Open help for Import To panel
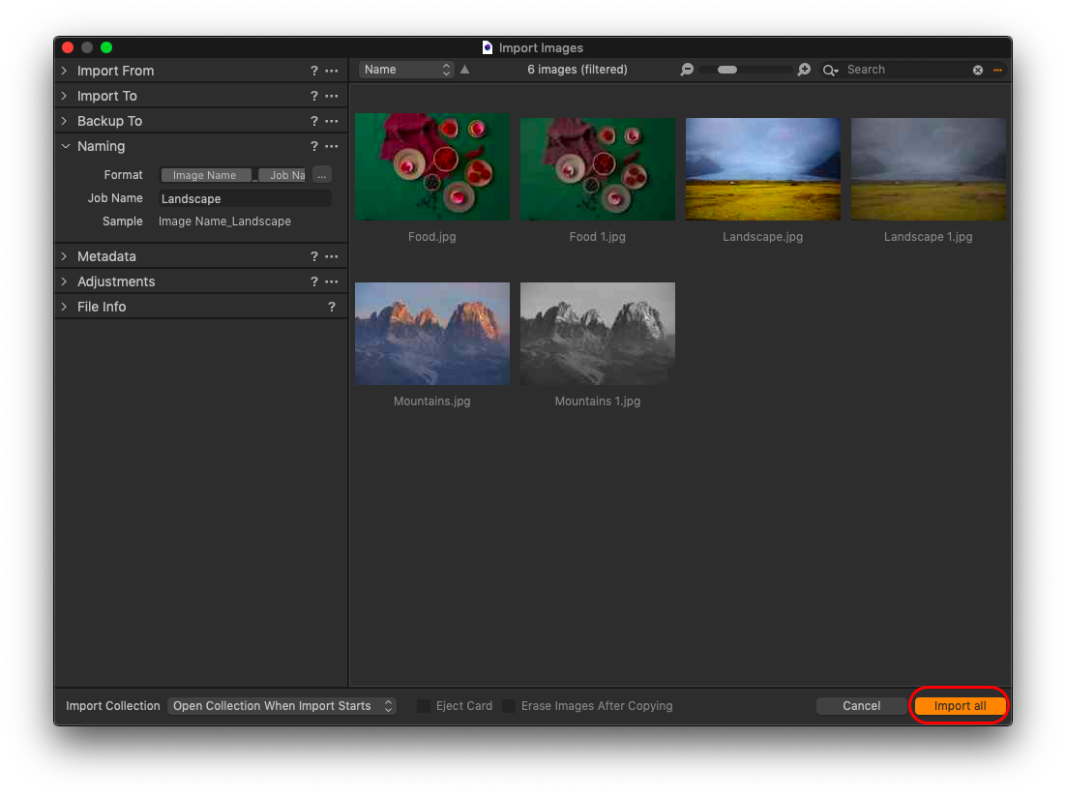Viewport: 1066px width, 797px height. click(314, 96)
